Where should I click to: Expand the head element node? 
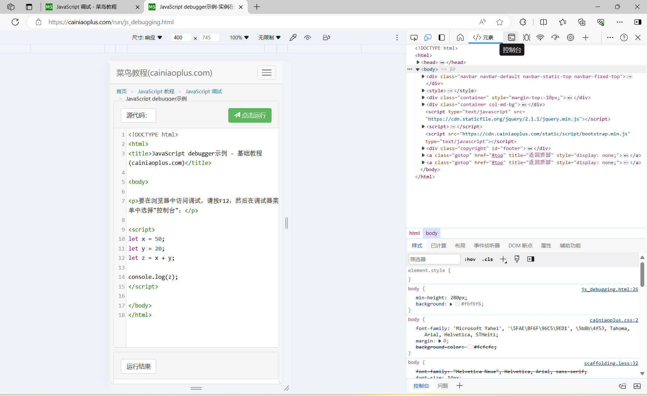click(x=418, y=62)
